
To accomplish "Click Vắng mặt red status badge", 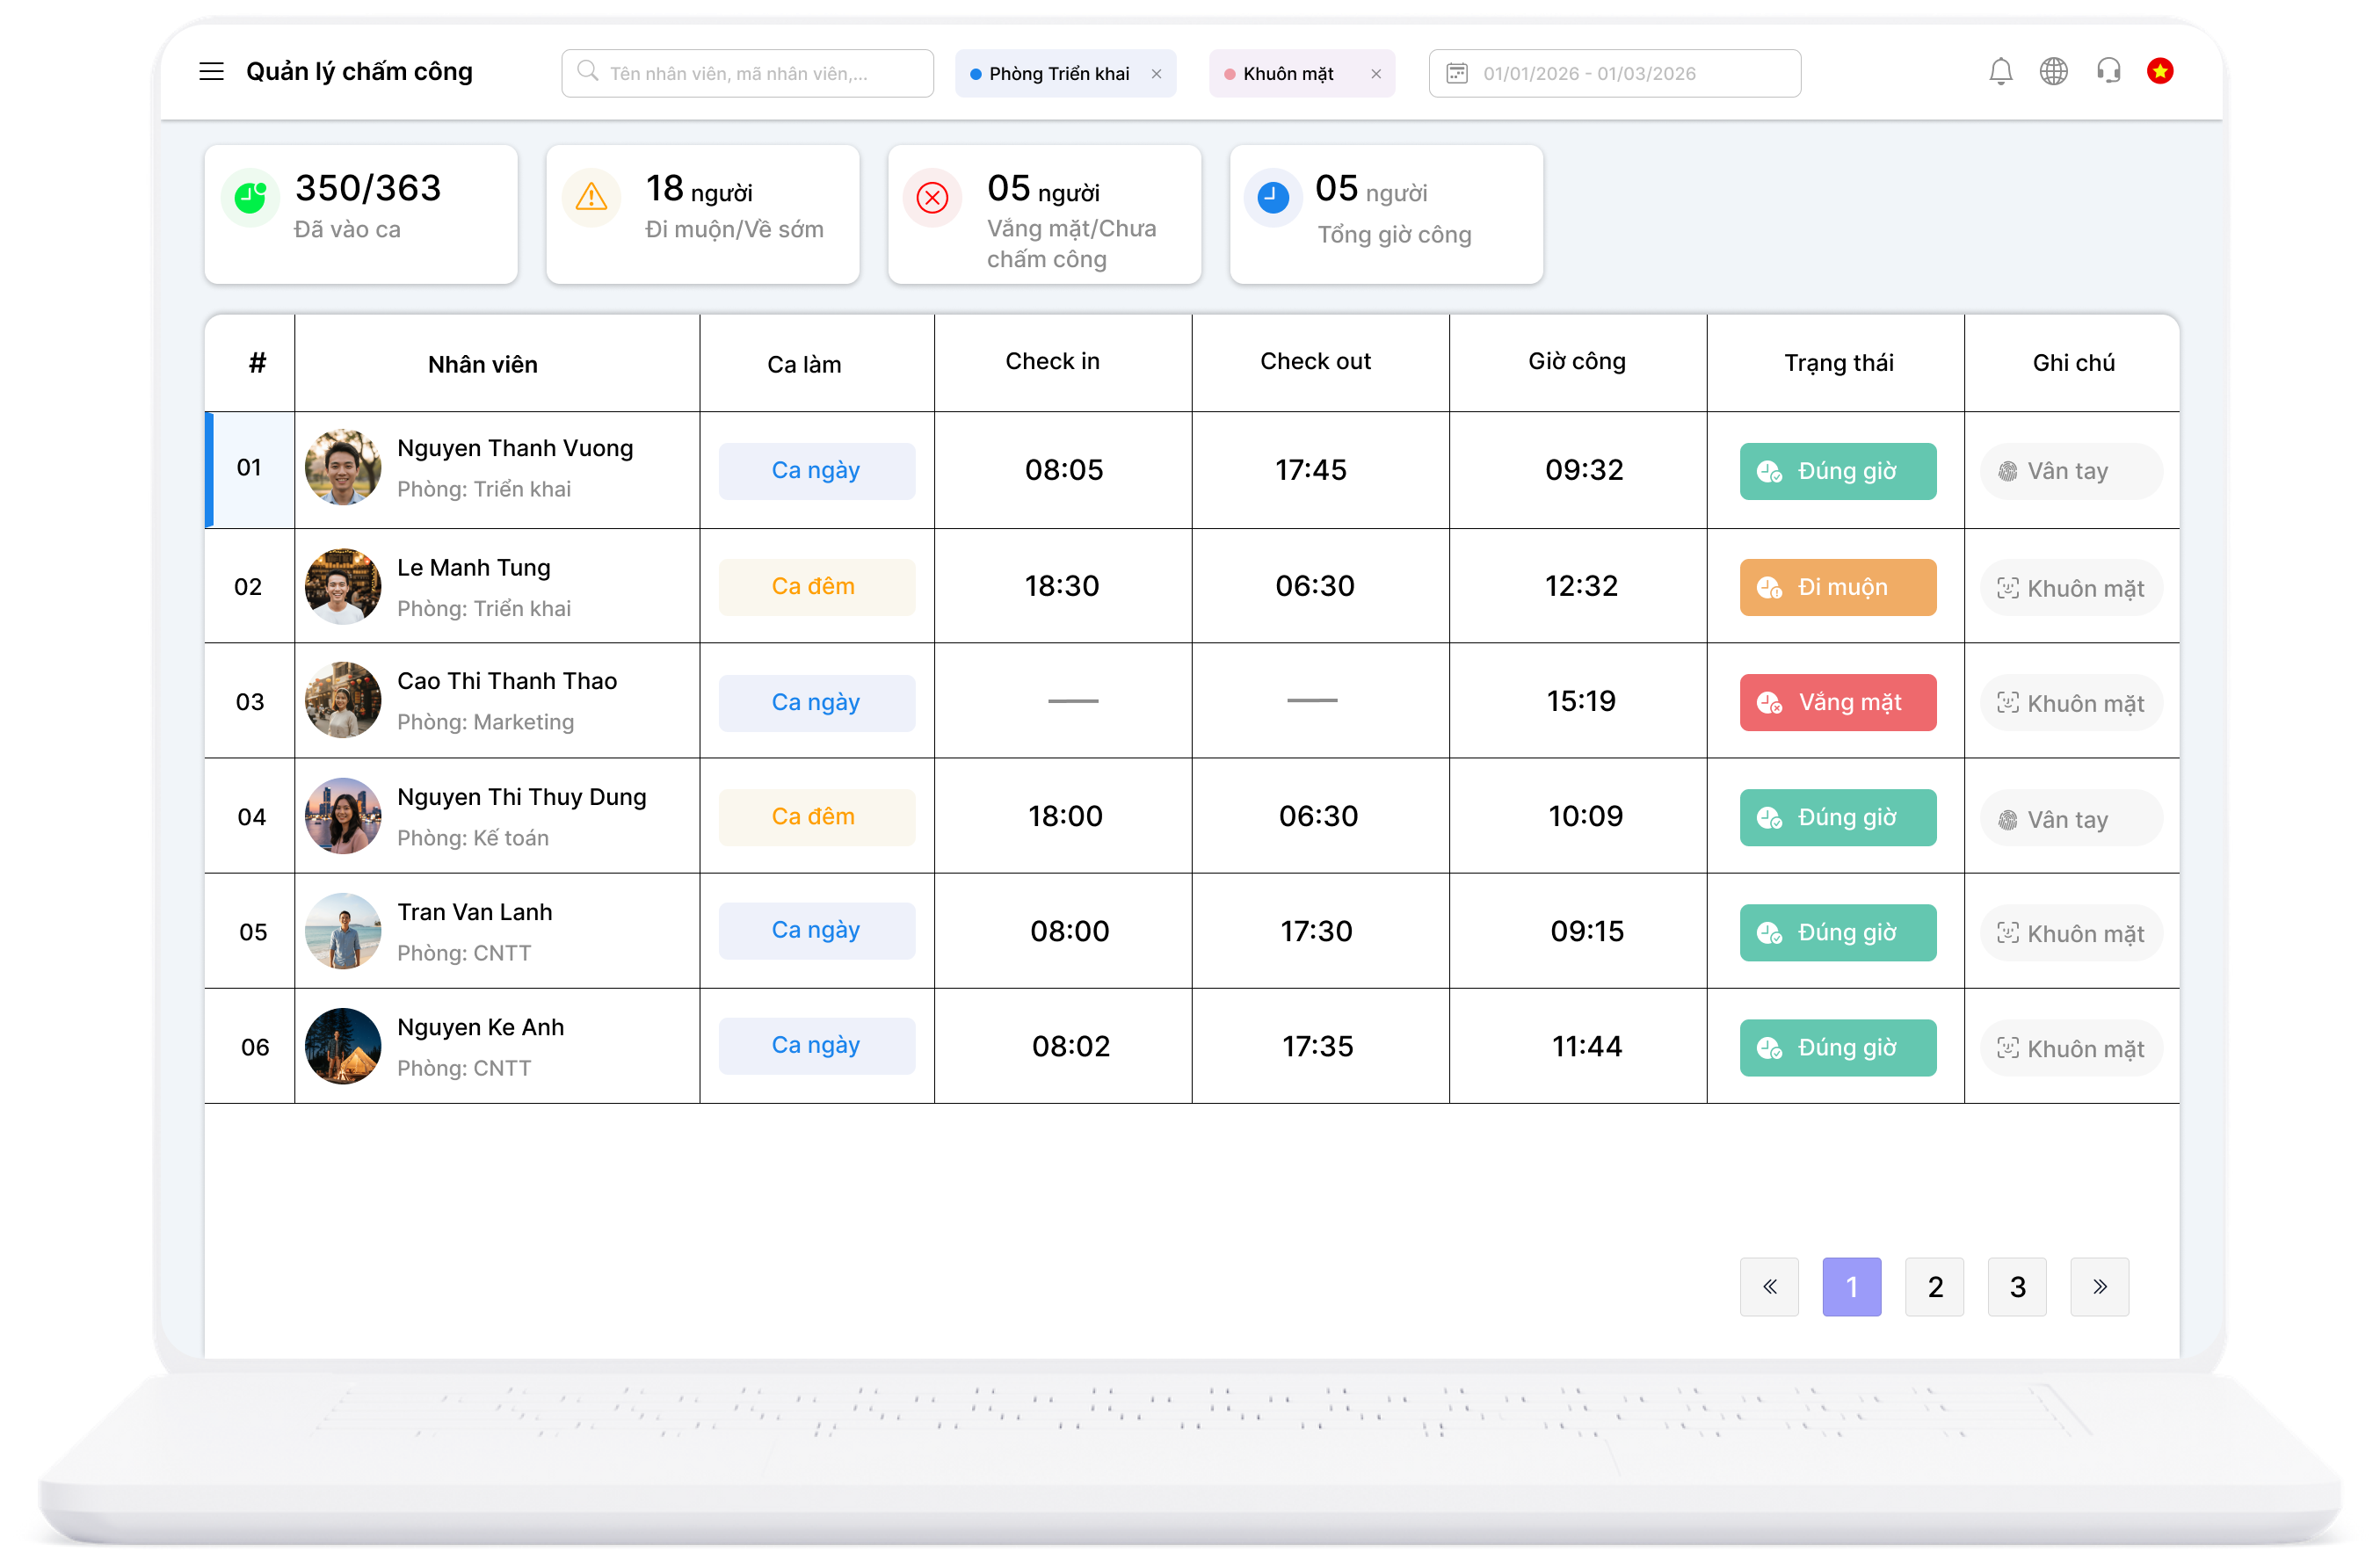I will [x=1837, y=702].
